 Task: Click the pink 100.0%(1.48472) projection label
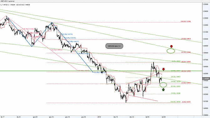56,50
